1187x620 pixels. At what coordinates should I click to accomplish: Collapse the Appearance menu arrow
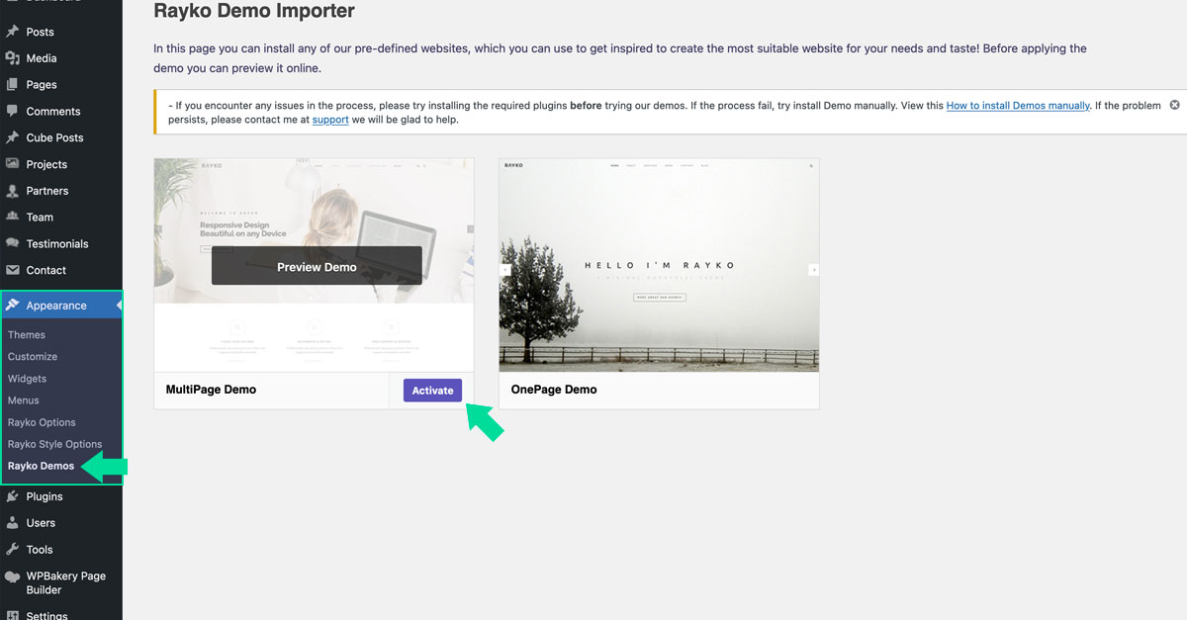tap(119, 306)
